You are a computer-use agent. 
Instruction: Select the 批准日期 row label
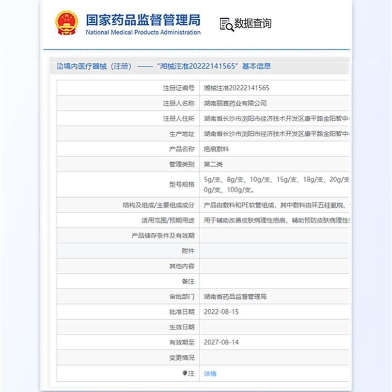coord(182,312)
